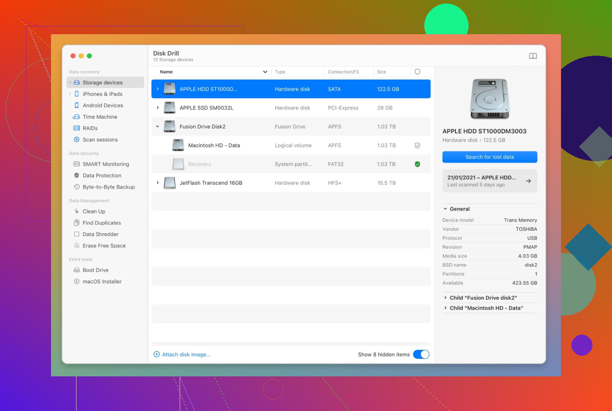Sort by Type column header
Screen dimensions: 612x411
click(x=280, y=72)
